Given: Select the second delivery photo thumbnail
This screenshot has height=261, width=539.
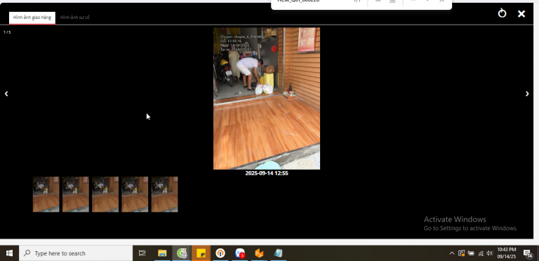Looking at the screenshot, I should (x=76, y=194).
